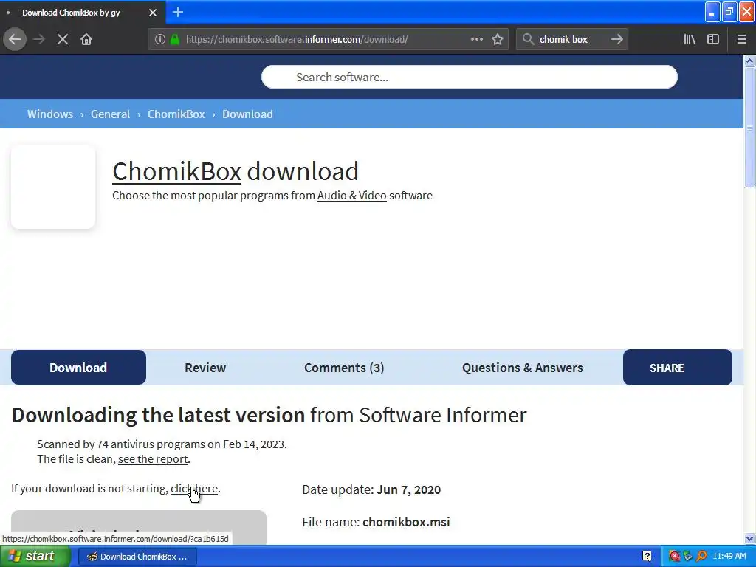Select the Download tab
Image resolution: width=756 pixels, height=567 pixels.
(78, 368)
